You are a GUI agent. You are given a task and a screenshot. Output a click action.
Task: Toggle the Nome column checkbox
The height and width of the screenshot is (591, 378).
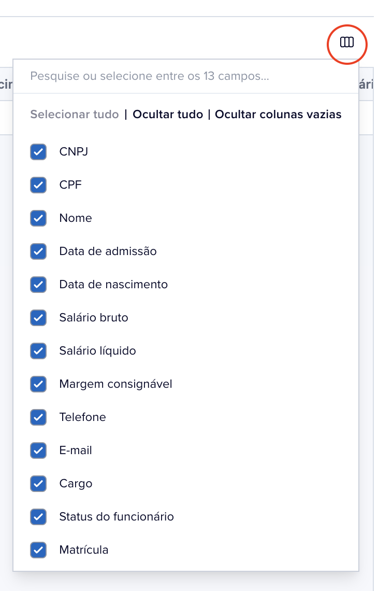coord(38,218)
